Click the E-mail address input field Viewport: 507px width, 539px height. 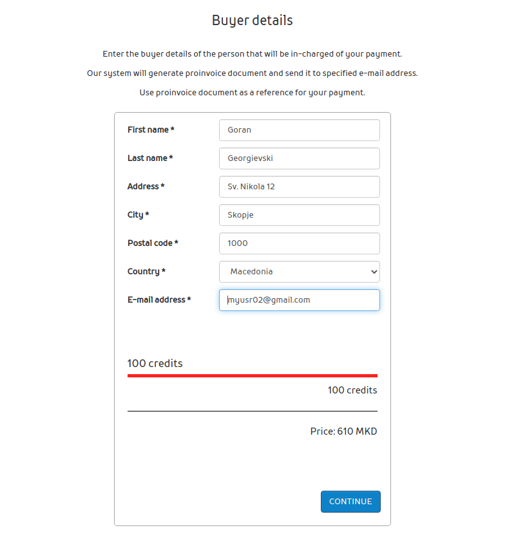[299, 300]
